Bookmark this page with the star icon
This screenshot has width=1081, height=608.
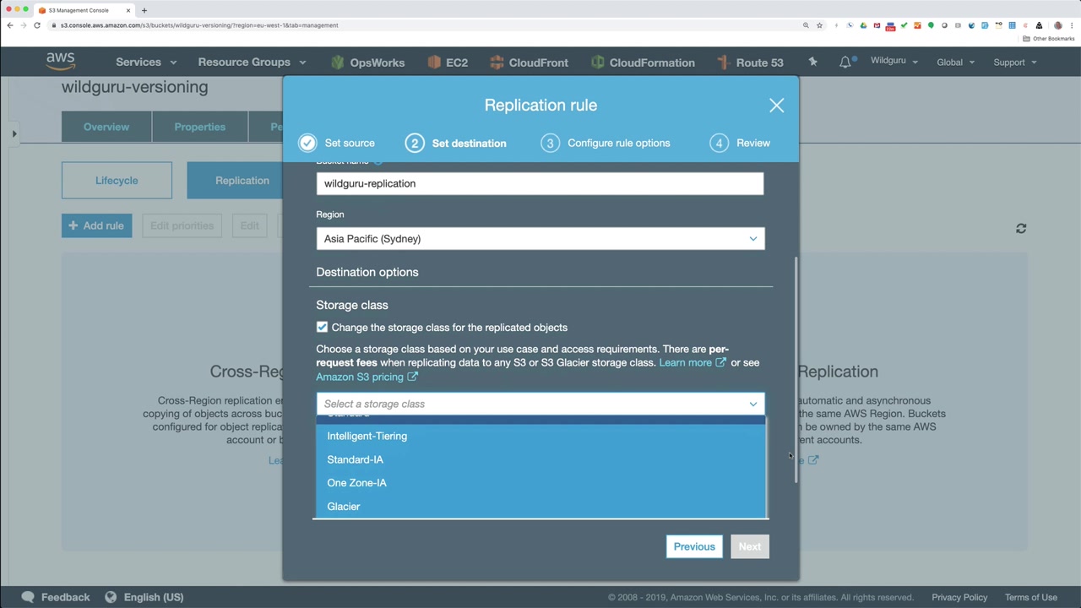pyautogui.click(x=819, y=25)
